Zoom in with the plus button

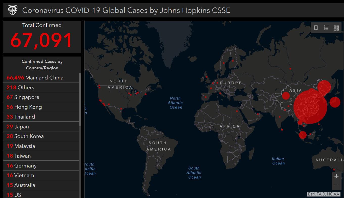pos(336,177)
